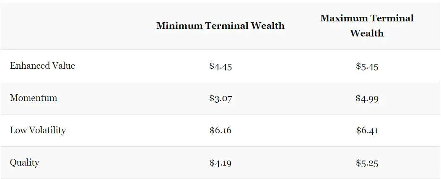The width and height of the screenshot is (441, 179).
Task: Click the $5.45 Enhanced Value maximum cell
Action: (367, 66)
